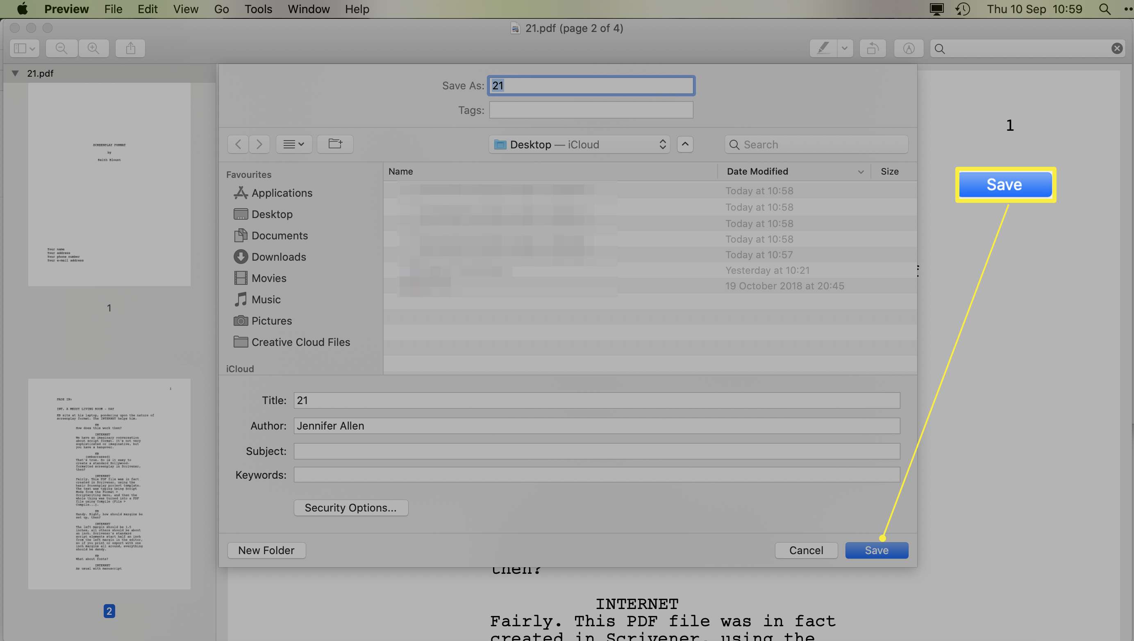Select Desktop in Favourites sidebar
1134x641 pixels.
point(263,214)
